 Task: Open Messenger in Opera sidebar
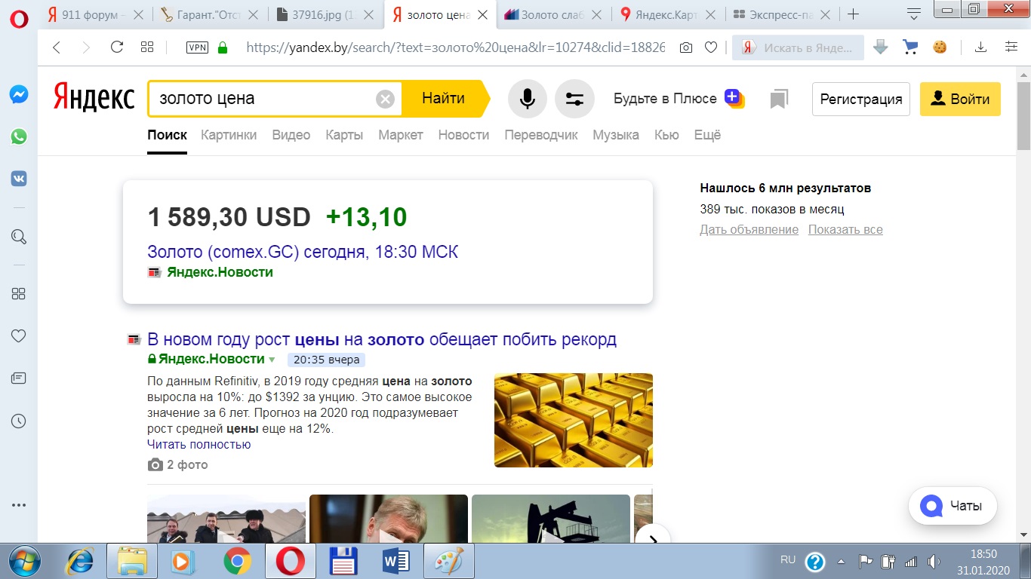coord(19,94)
